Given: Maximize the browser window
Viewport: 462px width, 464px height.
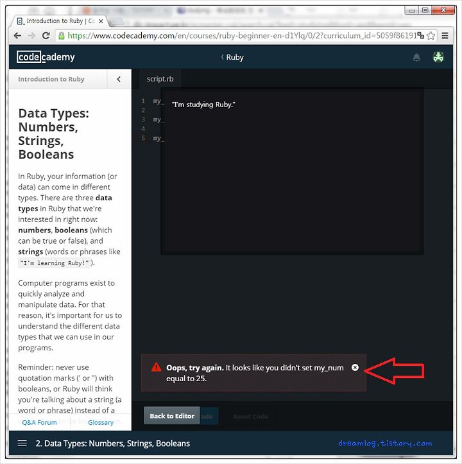Looking at the screenshot, I should [x=425, y=10].
